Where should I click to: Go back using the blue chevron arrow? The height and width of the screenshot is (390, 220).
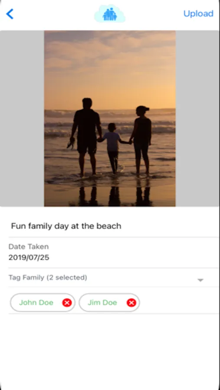click(10, 14)
